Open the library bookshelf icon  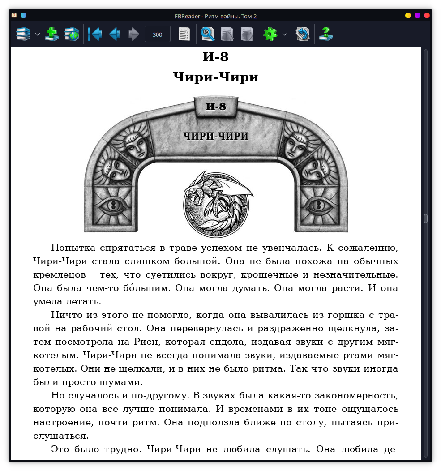(x=23, y=34)
